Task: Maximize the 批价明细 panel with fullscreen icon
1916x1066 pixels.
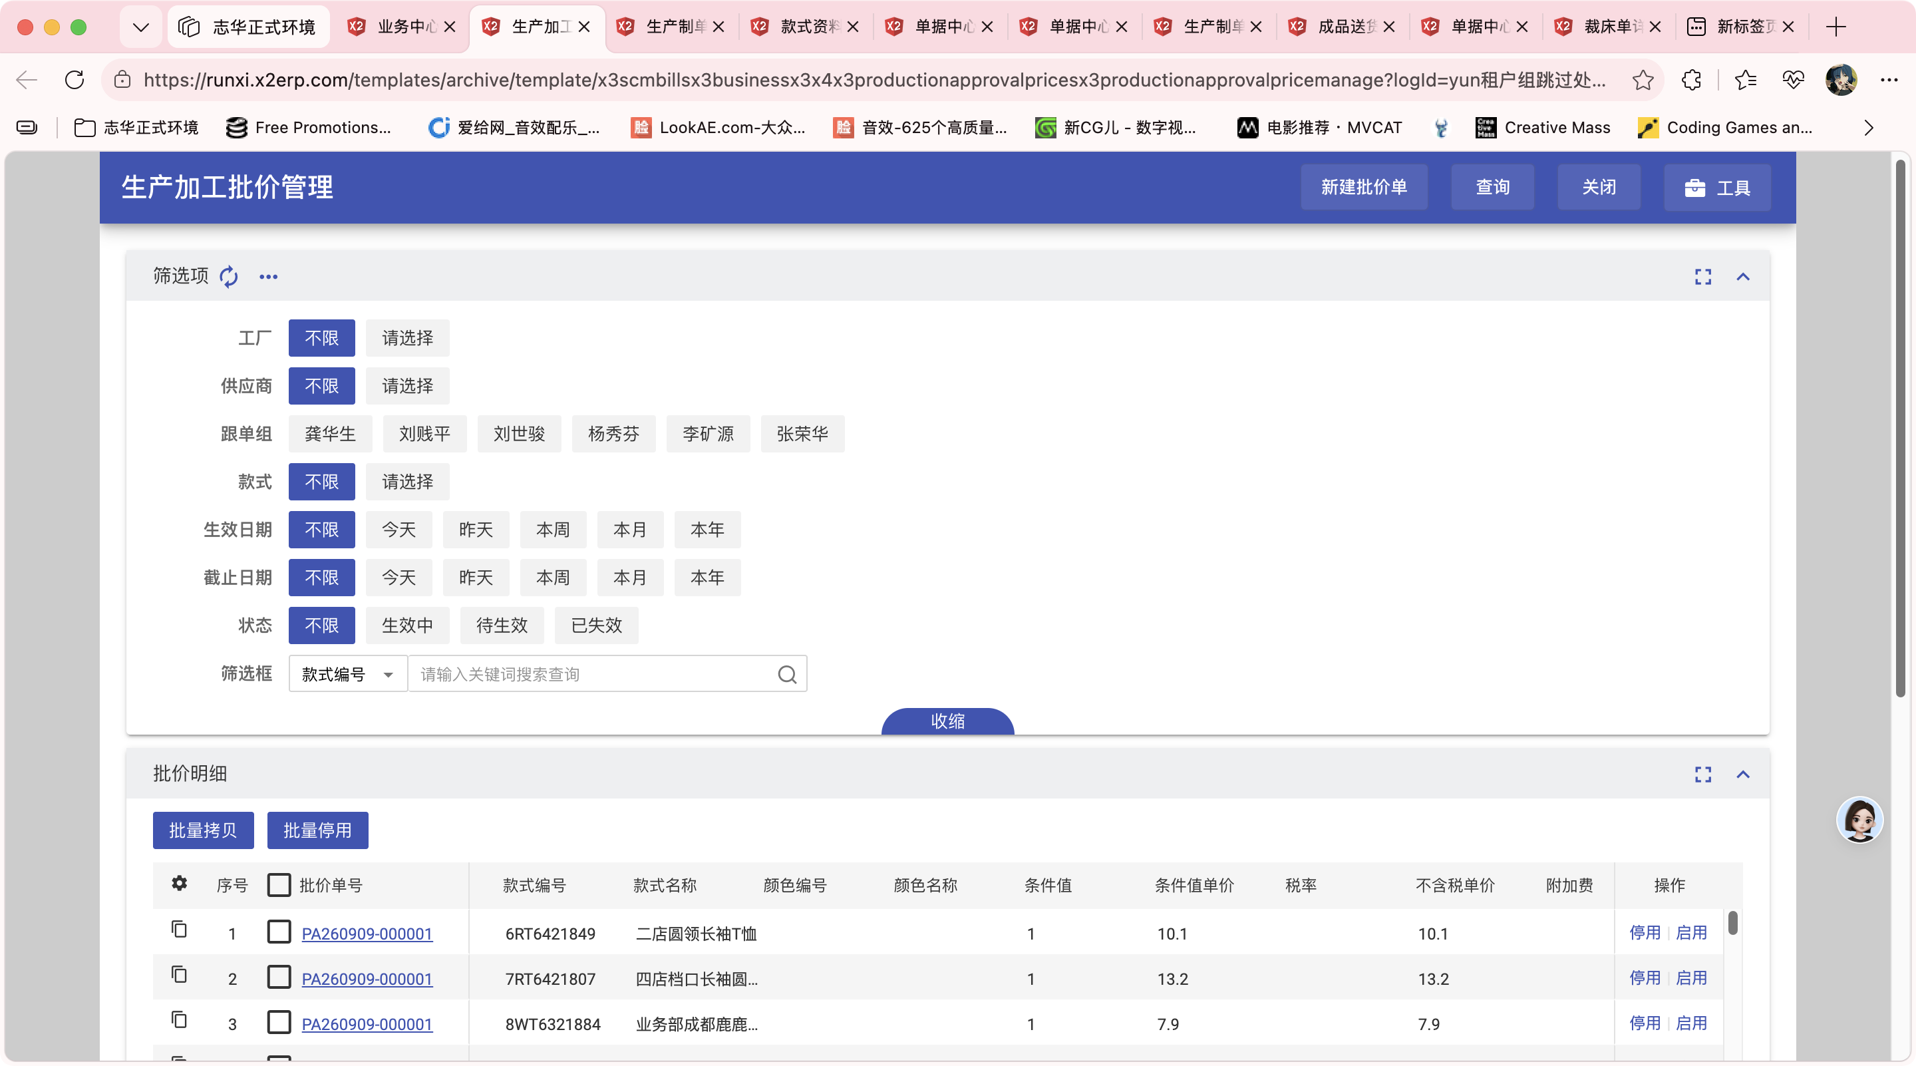Action: pos(1702,775)
